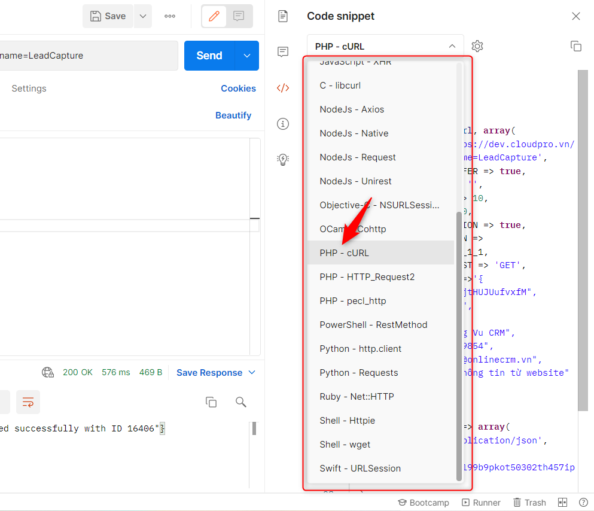Expand the Save Response dropdown chevron
Viewport: 594px width, 511px height.
[252, 372]
